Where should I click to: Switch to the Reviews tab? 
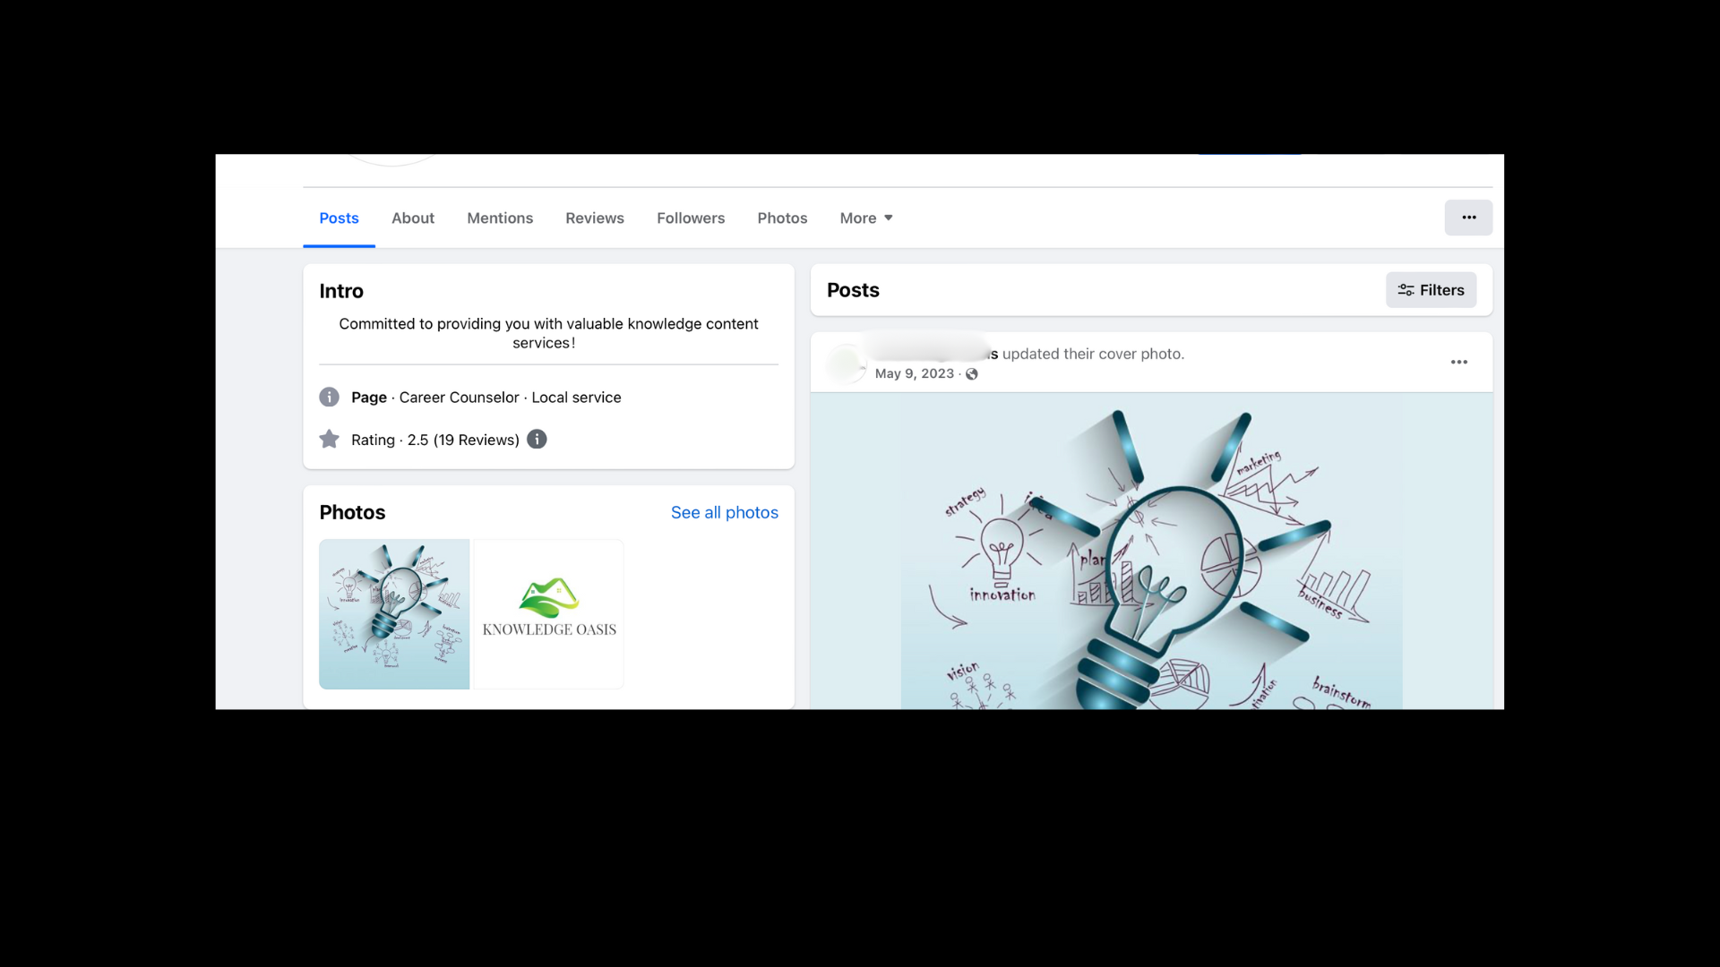594,218
